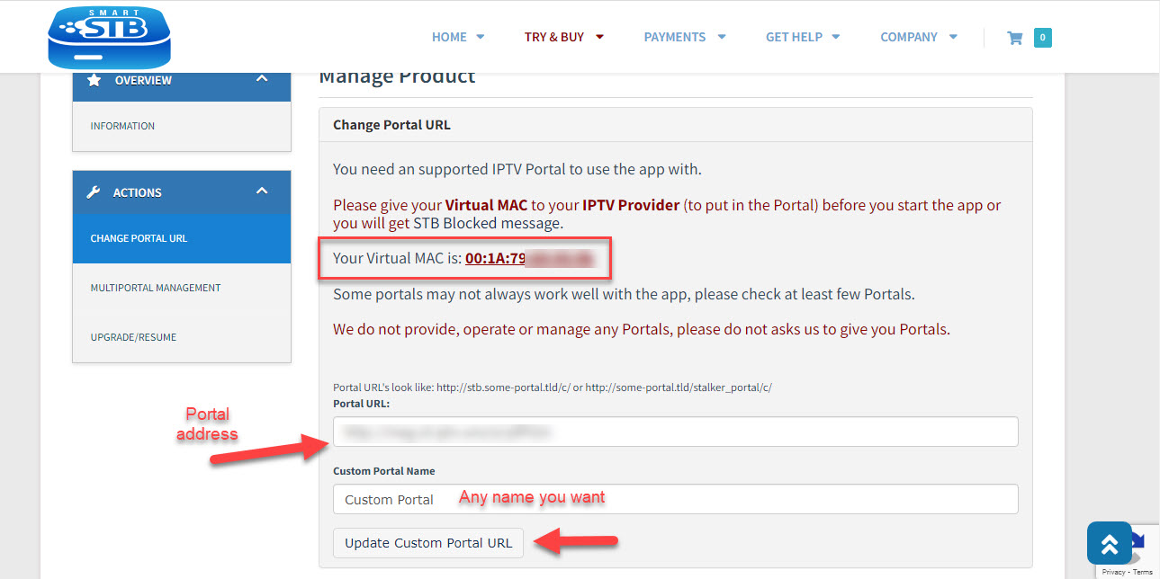Collapse the Actions panel chevron

point(262,192)
